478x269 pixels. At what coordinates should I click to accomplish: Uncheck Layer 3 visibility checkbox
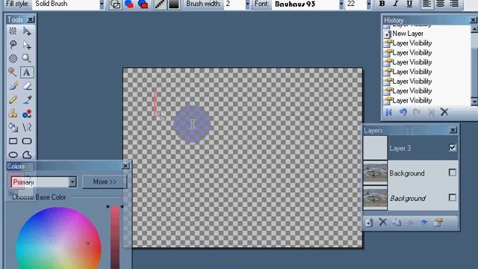(x=453, y=148)
